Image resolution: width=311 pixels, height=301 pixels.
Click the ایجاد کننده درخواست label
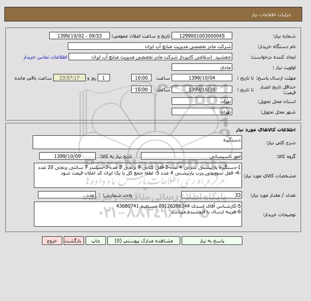click(x=273, y=57)
